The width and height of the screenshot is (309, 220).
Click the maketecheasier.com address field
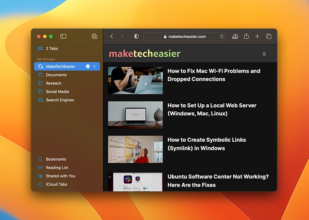(x=185, y=37)
